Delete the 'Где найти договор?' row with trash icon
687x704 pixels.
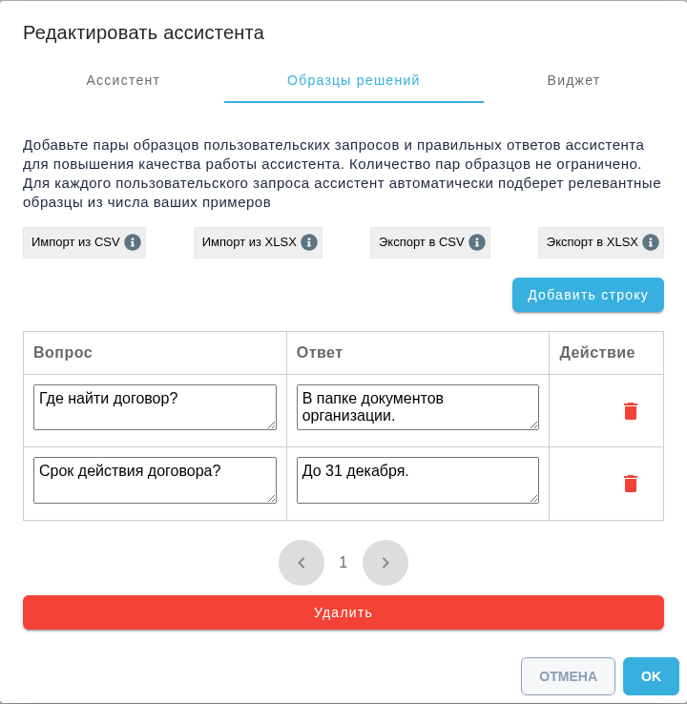click(x=631, y=411)
